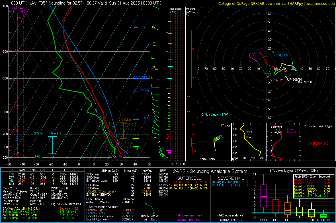
Task: Click the 'based on CAPE: 0.18' line
Action: tap(312, 180)
